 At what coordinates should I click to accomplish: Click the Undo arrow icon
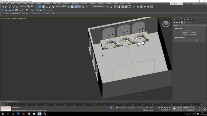3,7
